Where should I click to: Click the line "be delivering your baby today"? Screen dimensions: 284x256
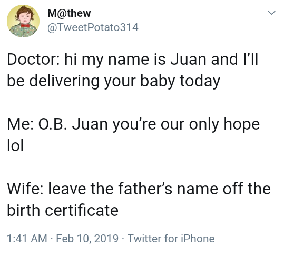click(x=114, y=81)
